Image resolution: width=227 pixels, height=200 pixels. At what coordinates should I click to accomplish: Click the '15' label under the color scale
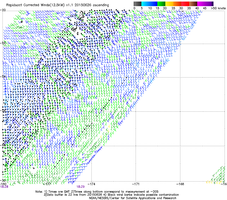[x=157, y=8]
